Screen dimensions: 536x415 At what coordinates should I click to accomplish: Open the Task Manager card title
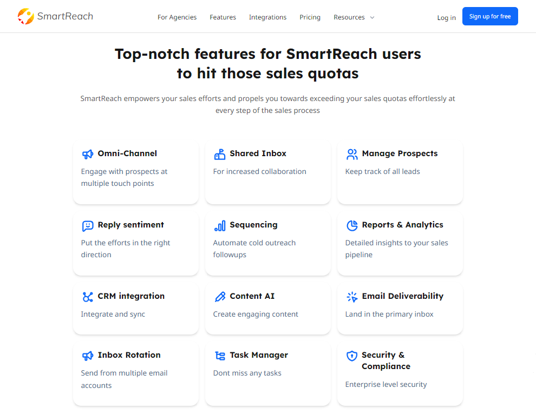(259, 355)
